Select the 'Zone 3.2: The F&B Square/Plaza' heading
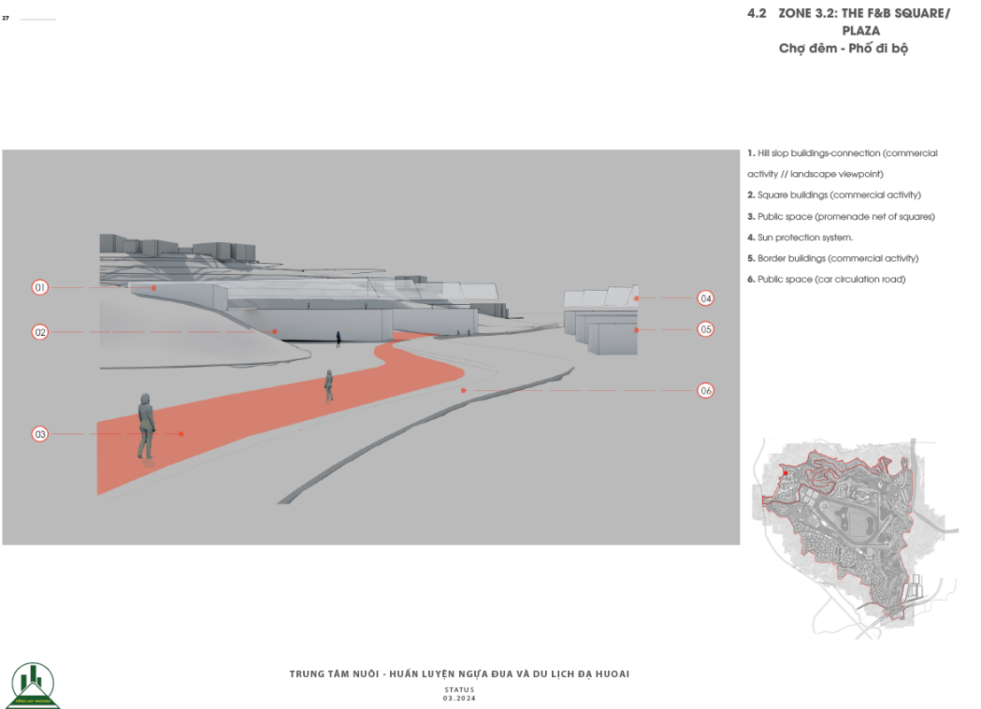981x709 pixels. (848, 21)
